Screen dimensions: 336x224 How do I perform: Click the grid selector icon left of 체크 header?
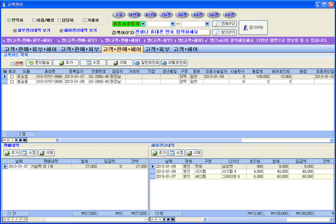pyautogui.click(x=5, y=72)
